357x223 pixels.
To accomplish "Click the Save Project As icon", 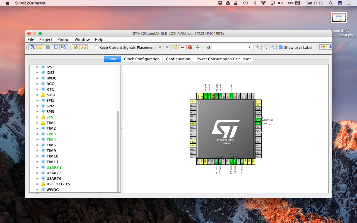I will click(x=64, y=47).
